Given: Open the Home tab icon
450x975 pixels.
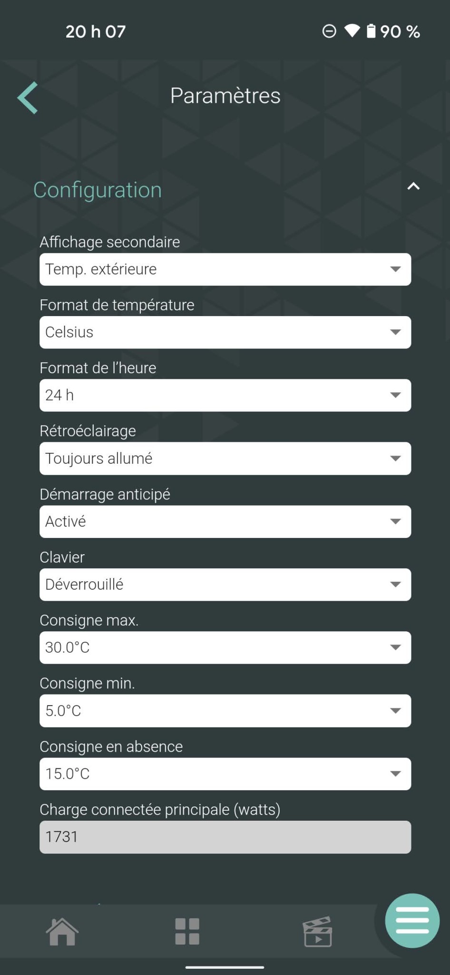Looking at the screenshot, I should [x=62, y=931].
